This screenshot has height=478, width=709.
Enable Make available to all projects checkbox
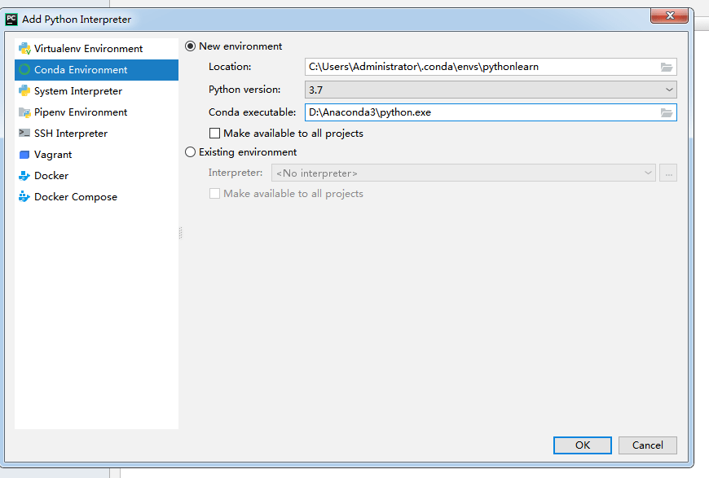click(x=215, y=133)
